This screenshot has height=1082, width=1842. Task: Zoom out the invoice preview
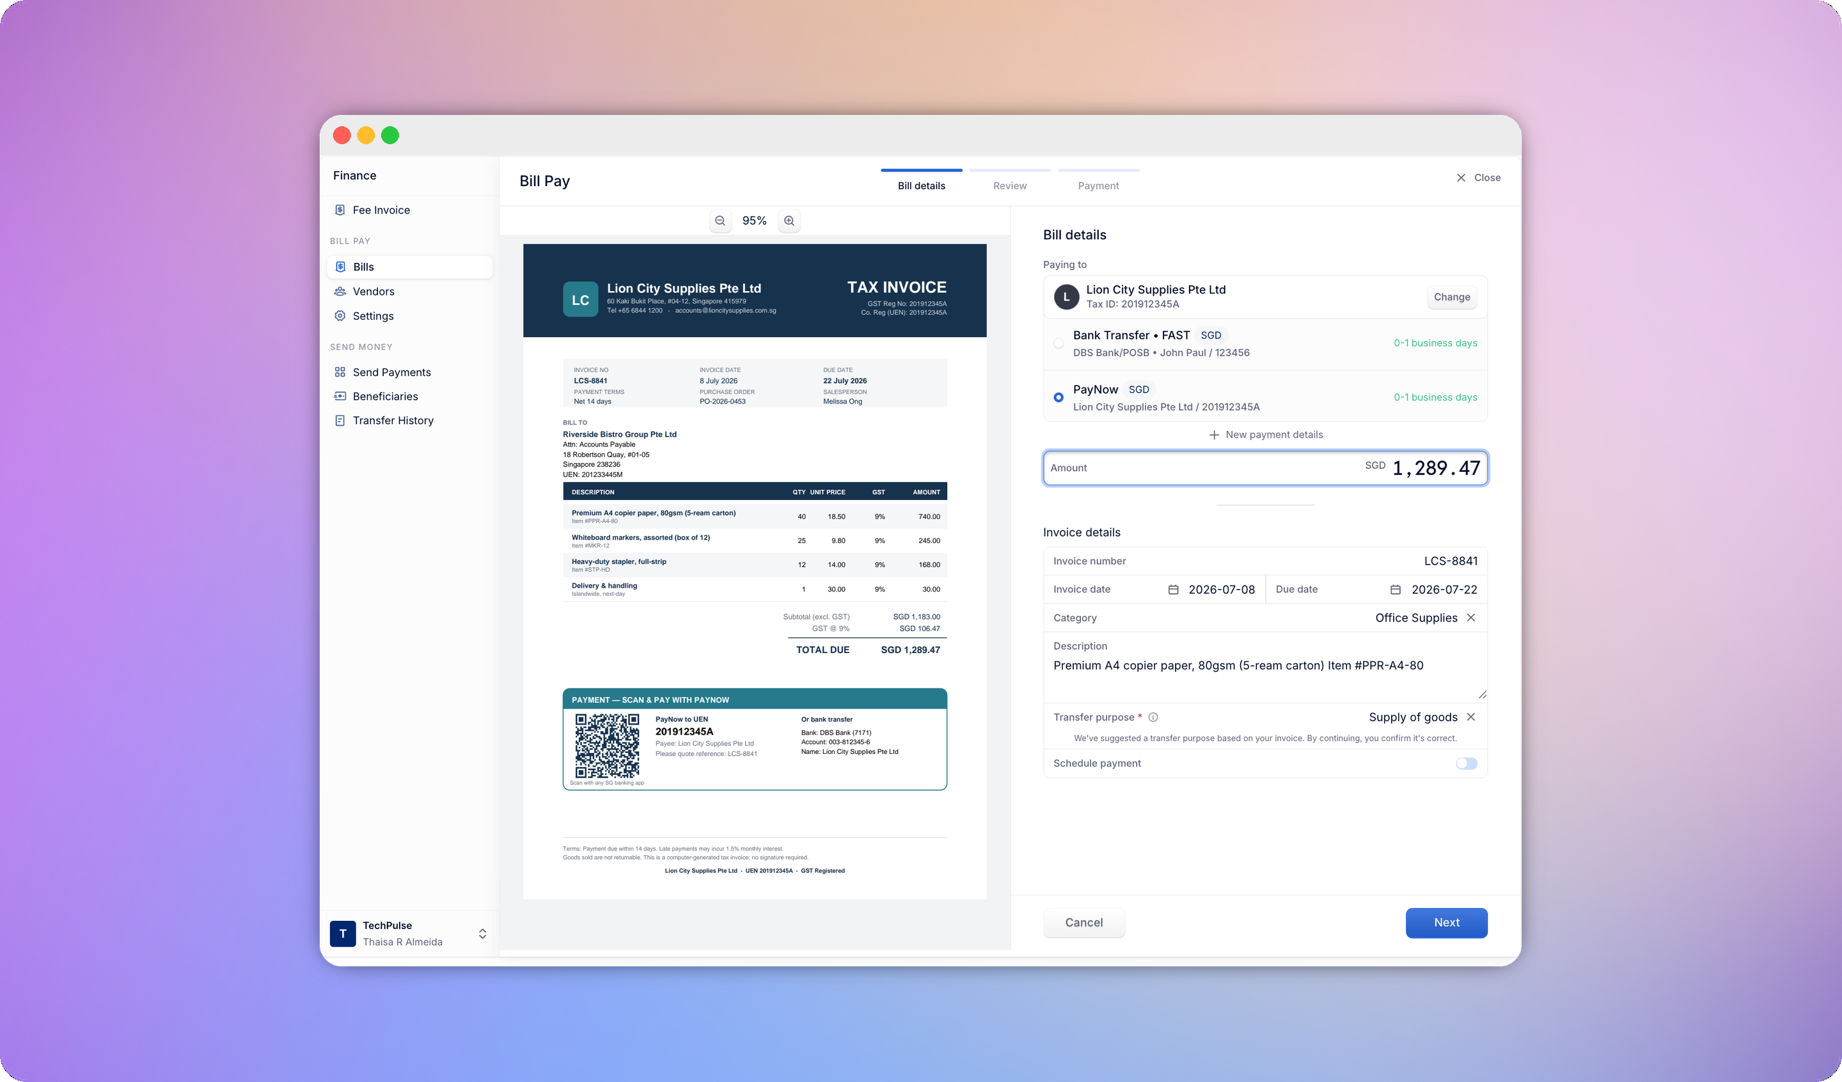[x=720, y=221]
